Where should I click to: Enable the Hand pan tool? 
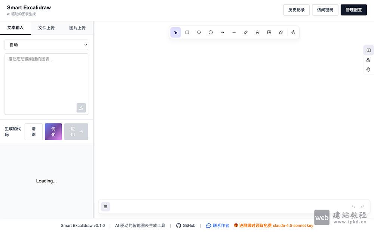coord(368,69)
